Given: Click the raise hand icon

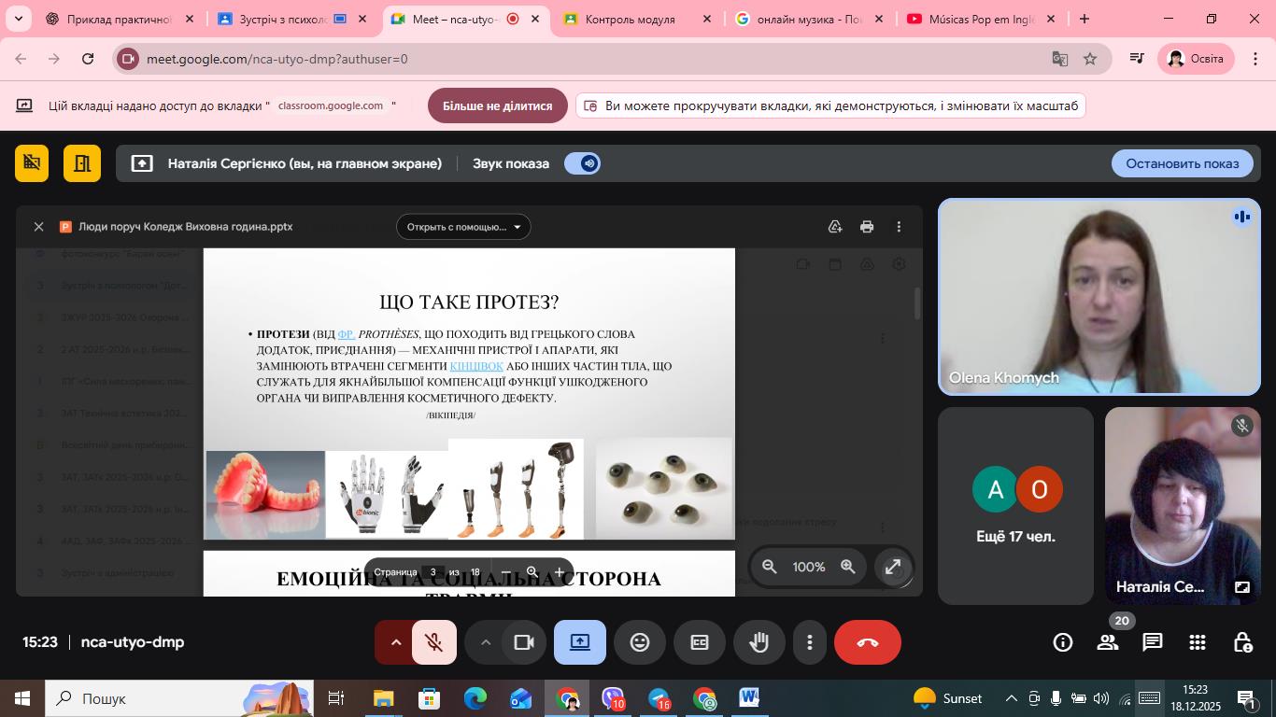Looking at the screenshot, I should 759,642.
